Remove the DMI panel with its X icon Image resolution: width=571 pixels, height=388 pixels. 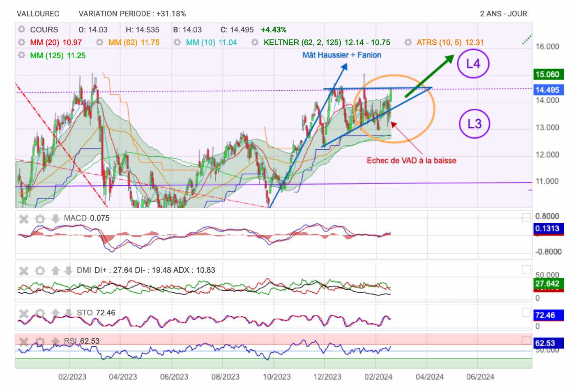click(24, 270)
